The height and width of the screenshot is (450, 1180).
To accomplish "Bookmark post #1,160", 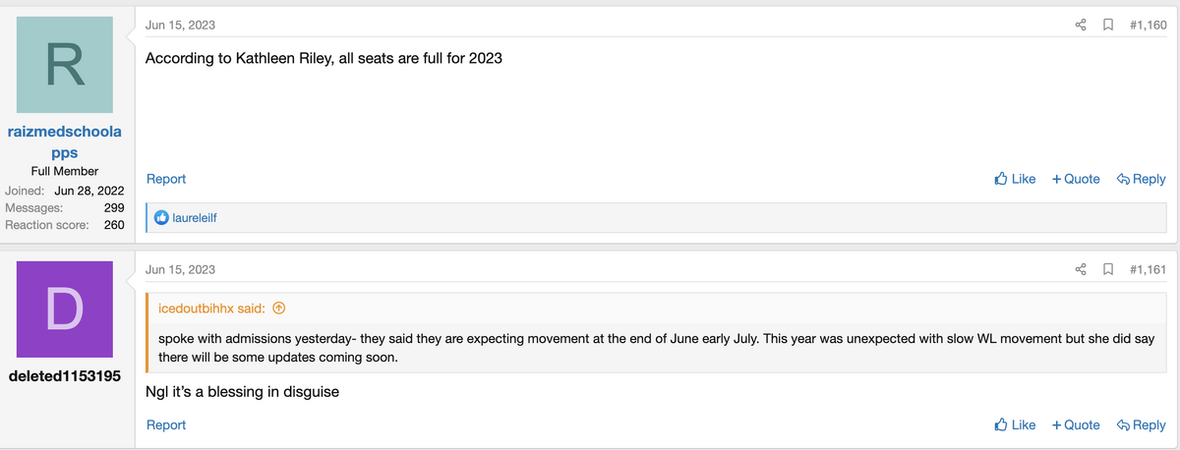I will pos(1107,25).
